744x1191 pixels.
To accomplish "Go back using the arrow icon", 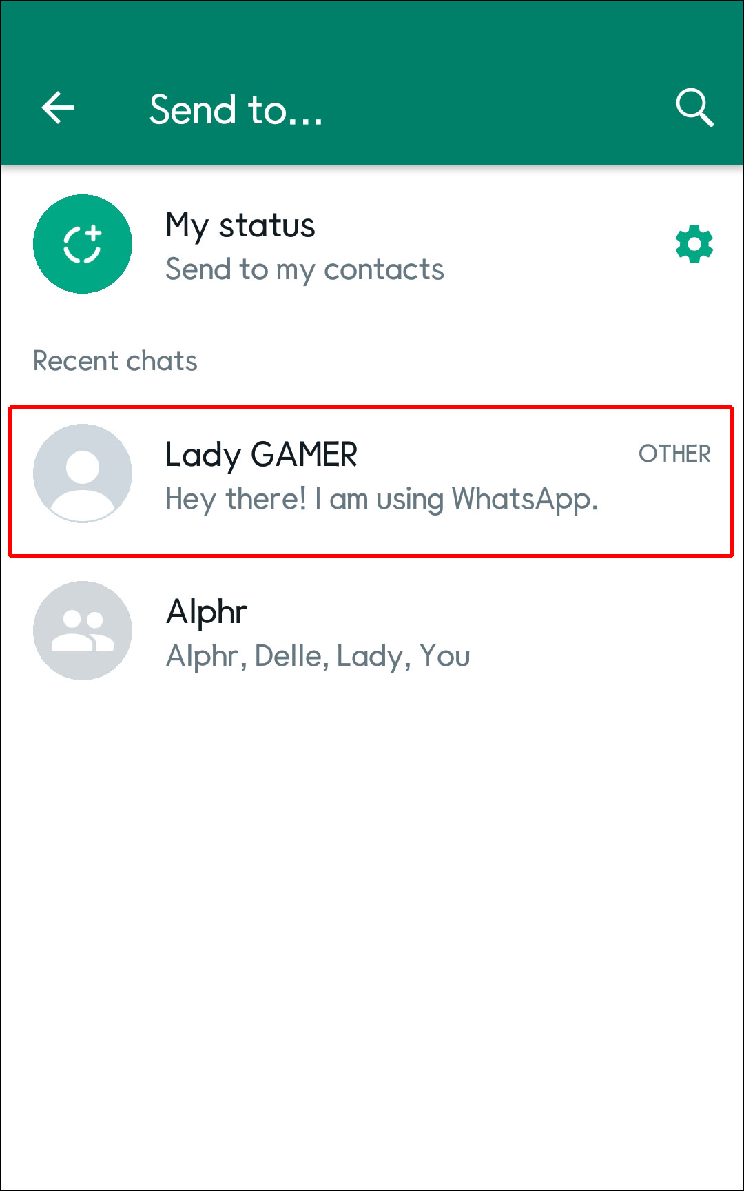I will pyautogui.click(x=58, y=108).
